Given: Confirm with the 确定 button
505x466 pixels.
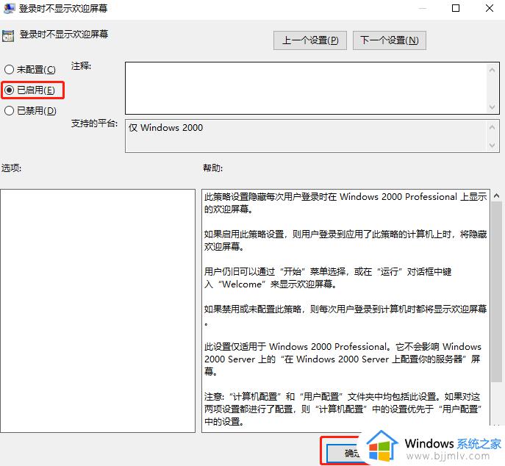Looking at the screenshot, I should [343, 453].
